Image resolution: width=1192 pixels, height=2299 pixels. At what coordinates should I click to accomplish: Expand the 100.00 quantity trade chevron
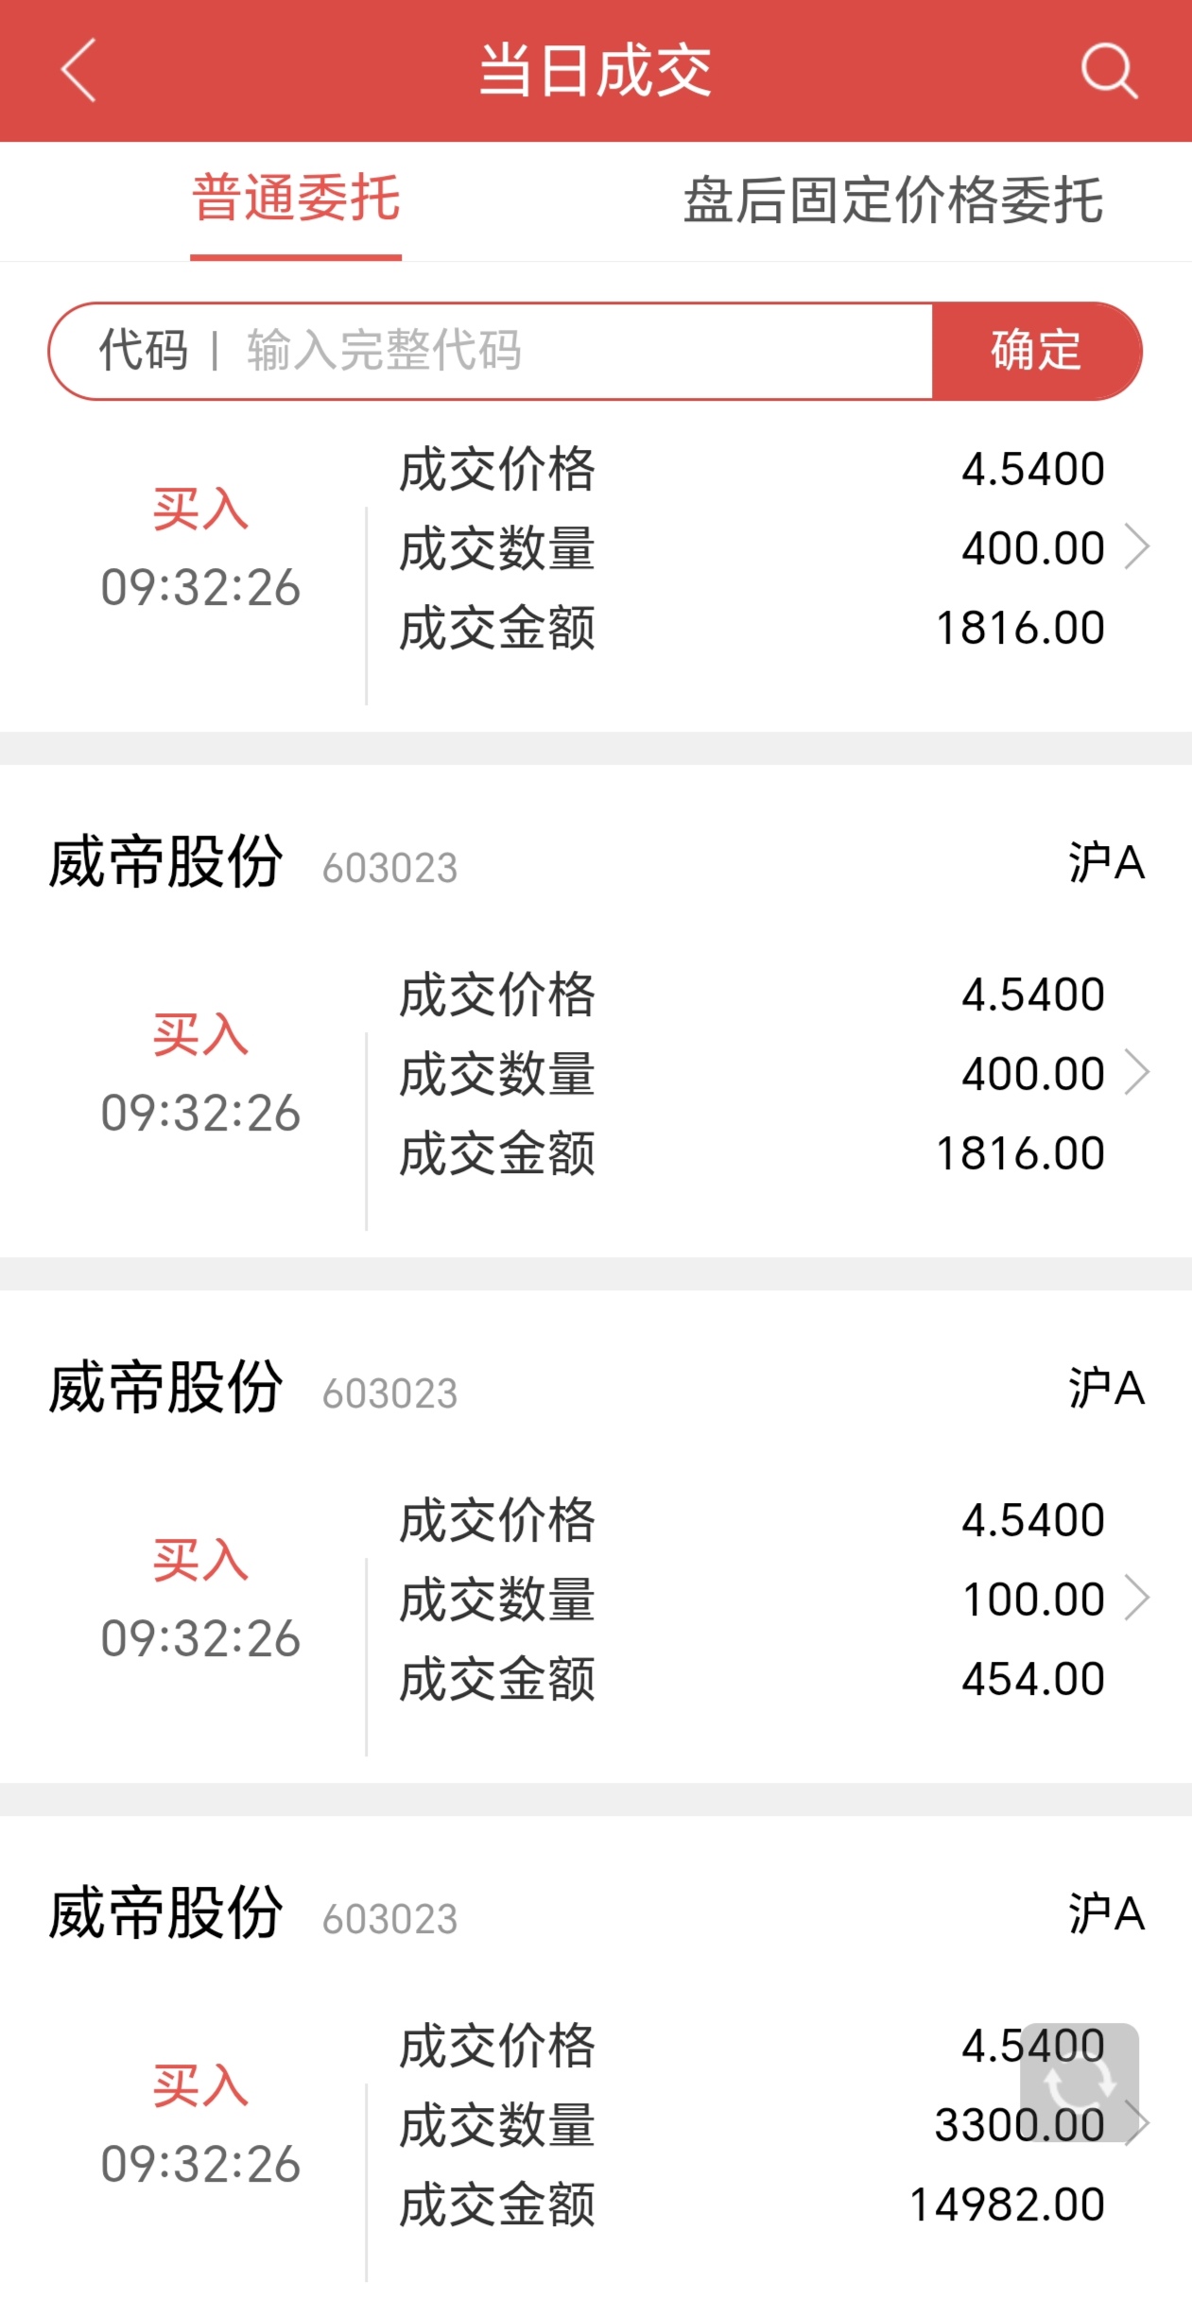1136,1599
